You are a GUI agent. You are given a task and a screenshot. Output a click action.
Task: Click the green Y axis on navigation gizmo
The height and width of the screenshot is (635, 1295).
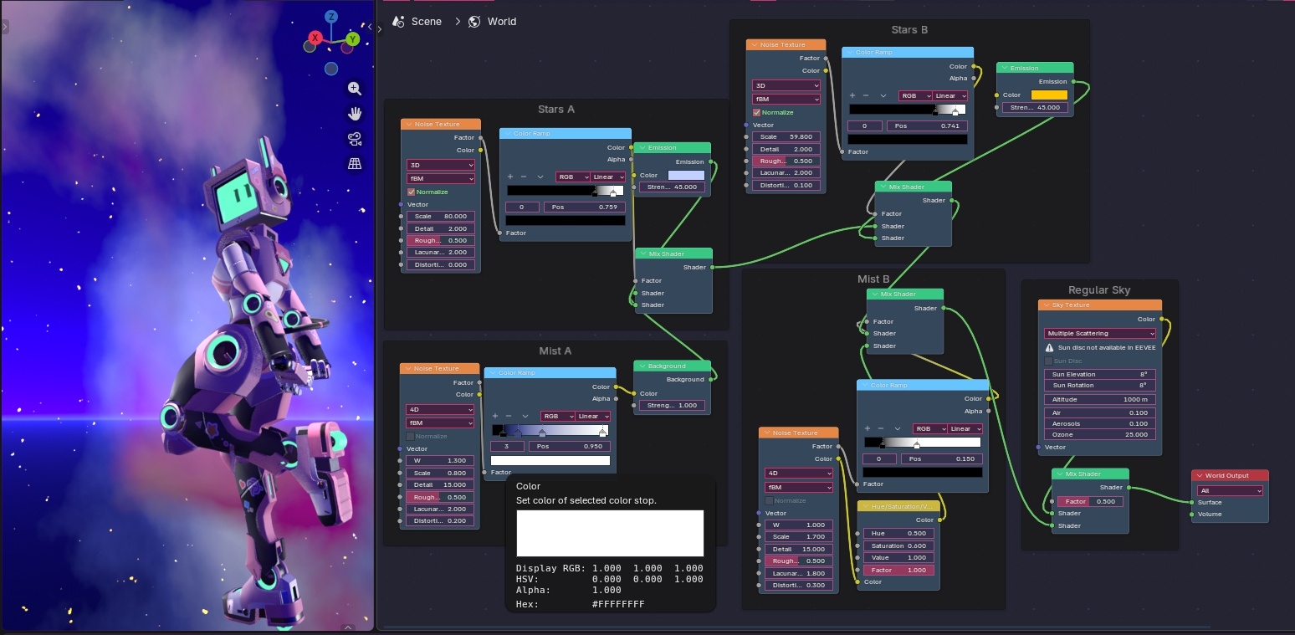[x=352, y=38]
